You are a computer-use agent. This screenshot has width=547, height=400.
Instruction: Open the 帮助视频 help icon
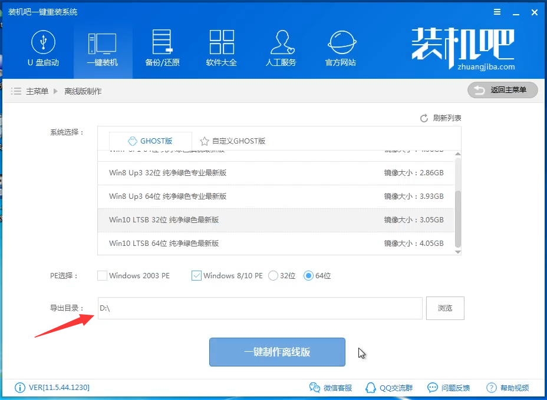[492, 388]
